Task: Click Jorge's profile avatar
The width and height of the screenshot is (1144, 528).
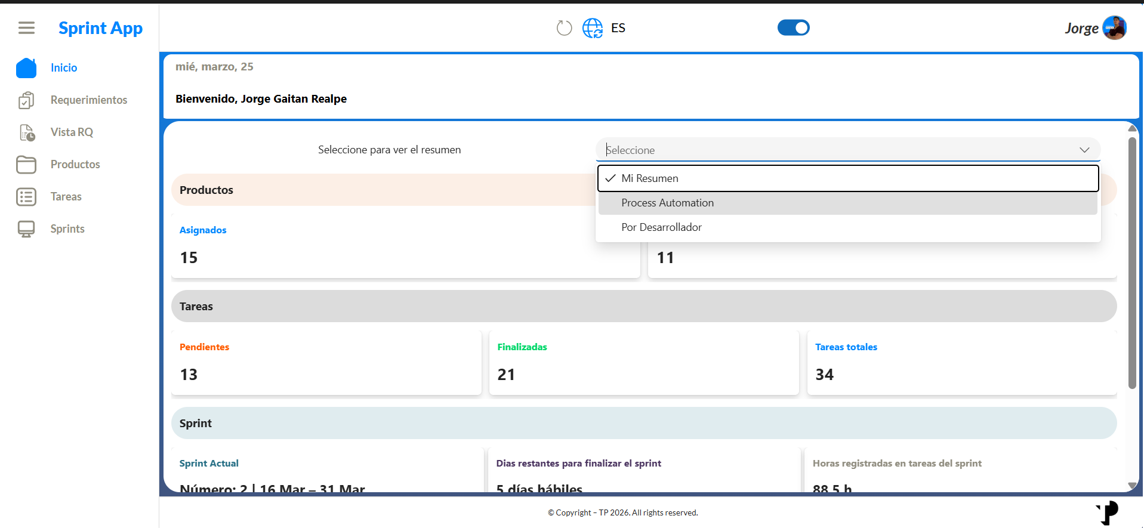Action: 1114,28
